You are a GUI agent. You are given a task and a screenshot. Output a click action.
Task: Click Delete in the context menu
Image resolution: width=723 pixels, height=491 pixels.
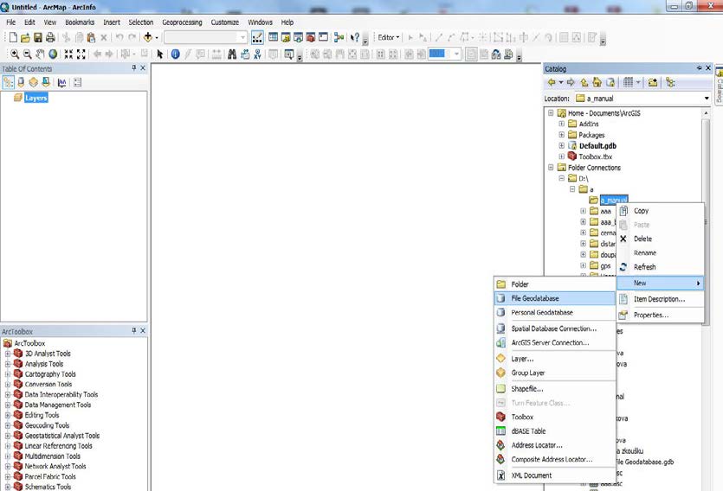(661, 239)
